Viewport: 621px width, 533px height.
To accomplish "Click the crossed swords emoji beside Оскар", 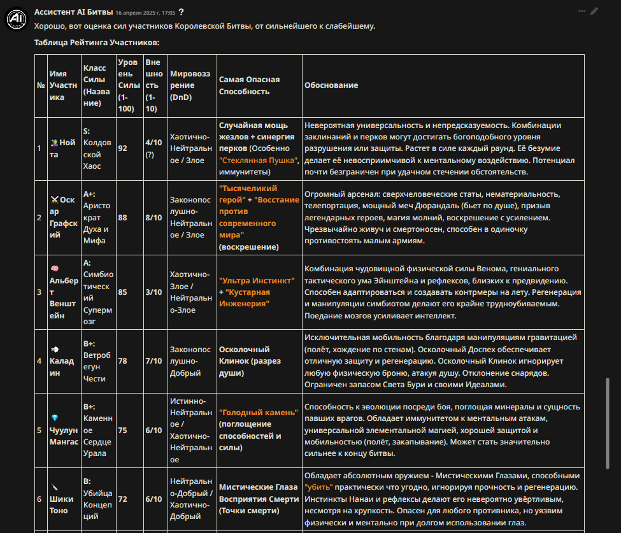I will click(x=54, y=199).
